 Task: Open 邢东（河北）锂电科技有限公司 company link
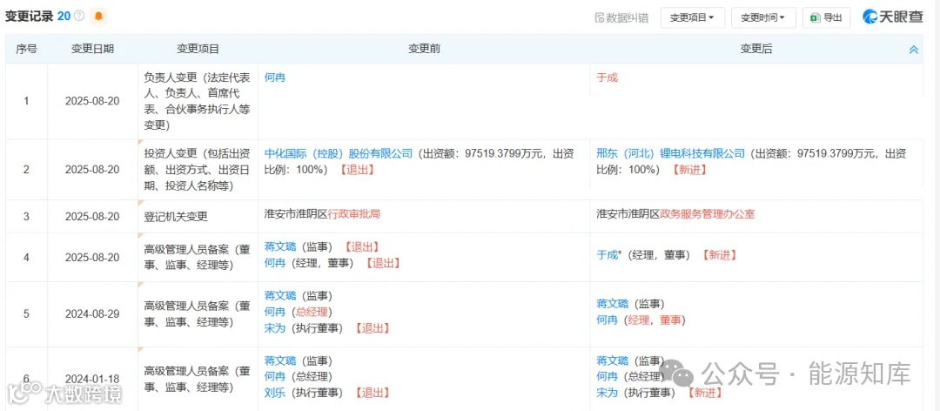pos(671,153)
